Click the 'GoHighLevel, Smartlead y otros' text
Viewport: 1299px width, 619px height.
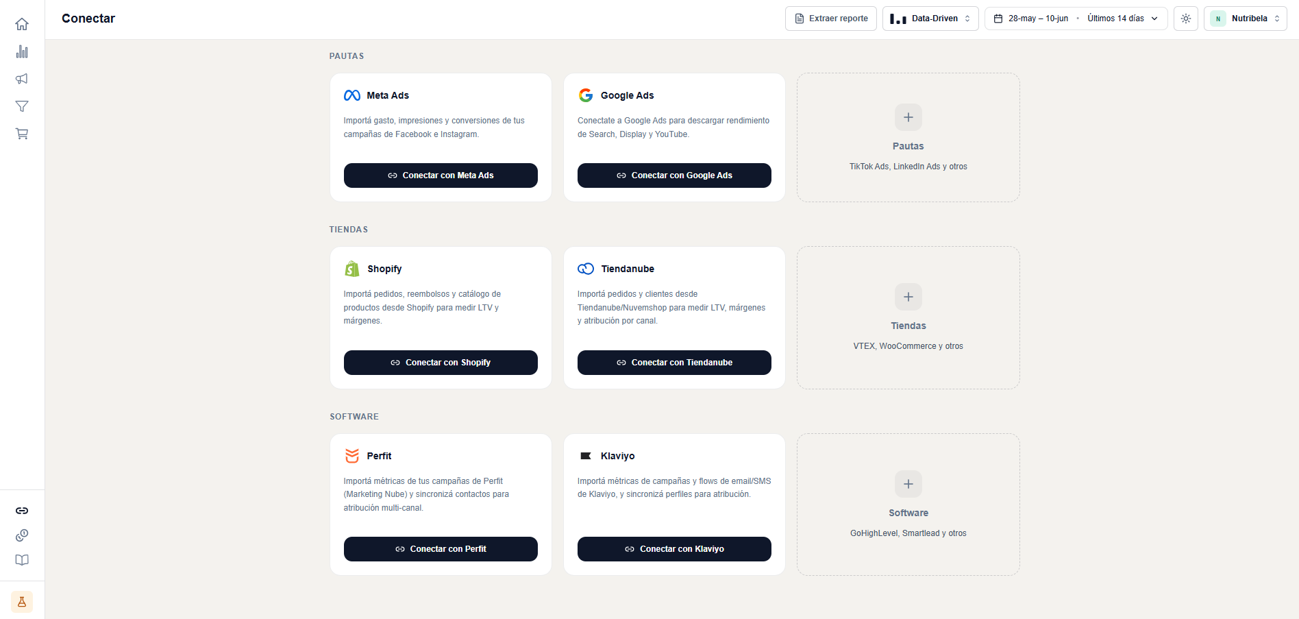point(908,533)
